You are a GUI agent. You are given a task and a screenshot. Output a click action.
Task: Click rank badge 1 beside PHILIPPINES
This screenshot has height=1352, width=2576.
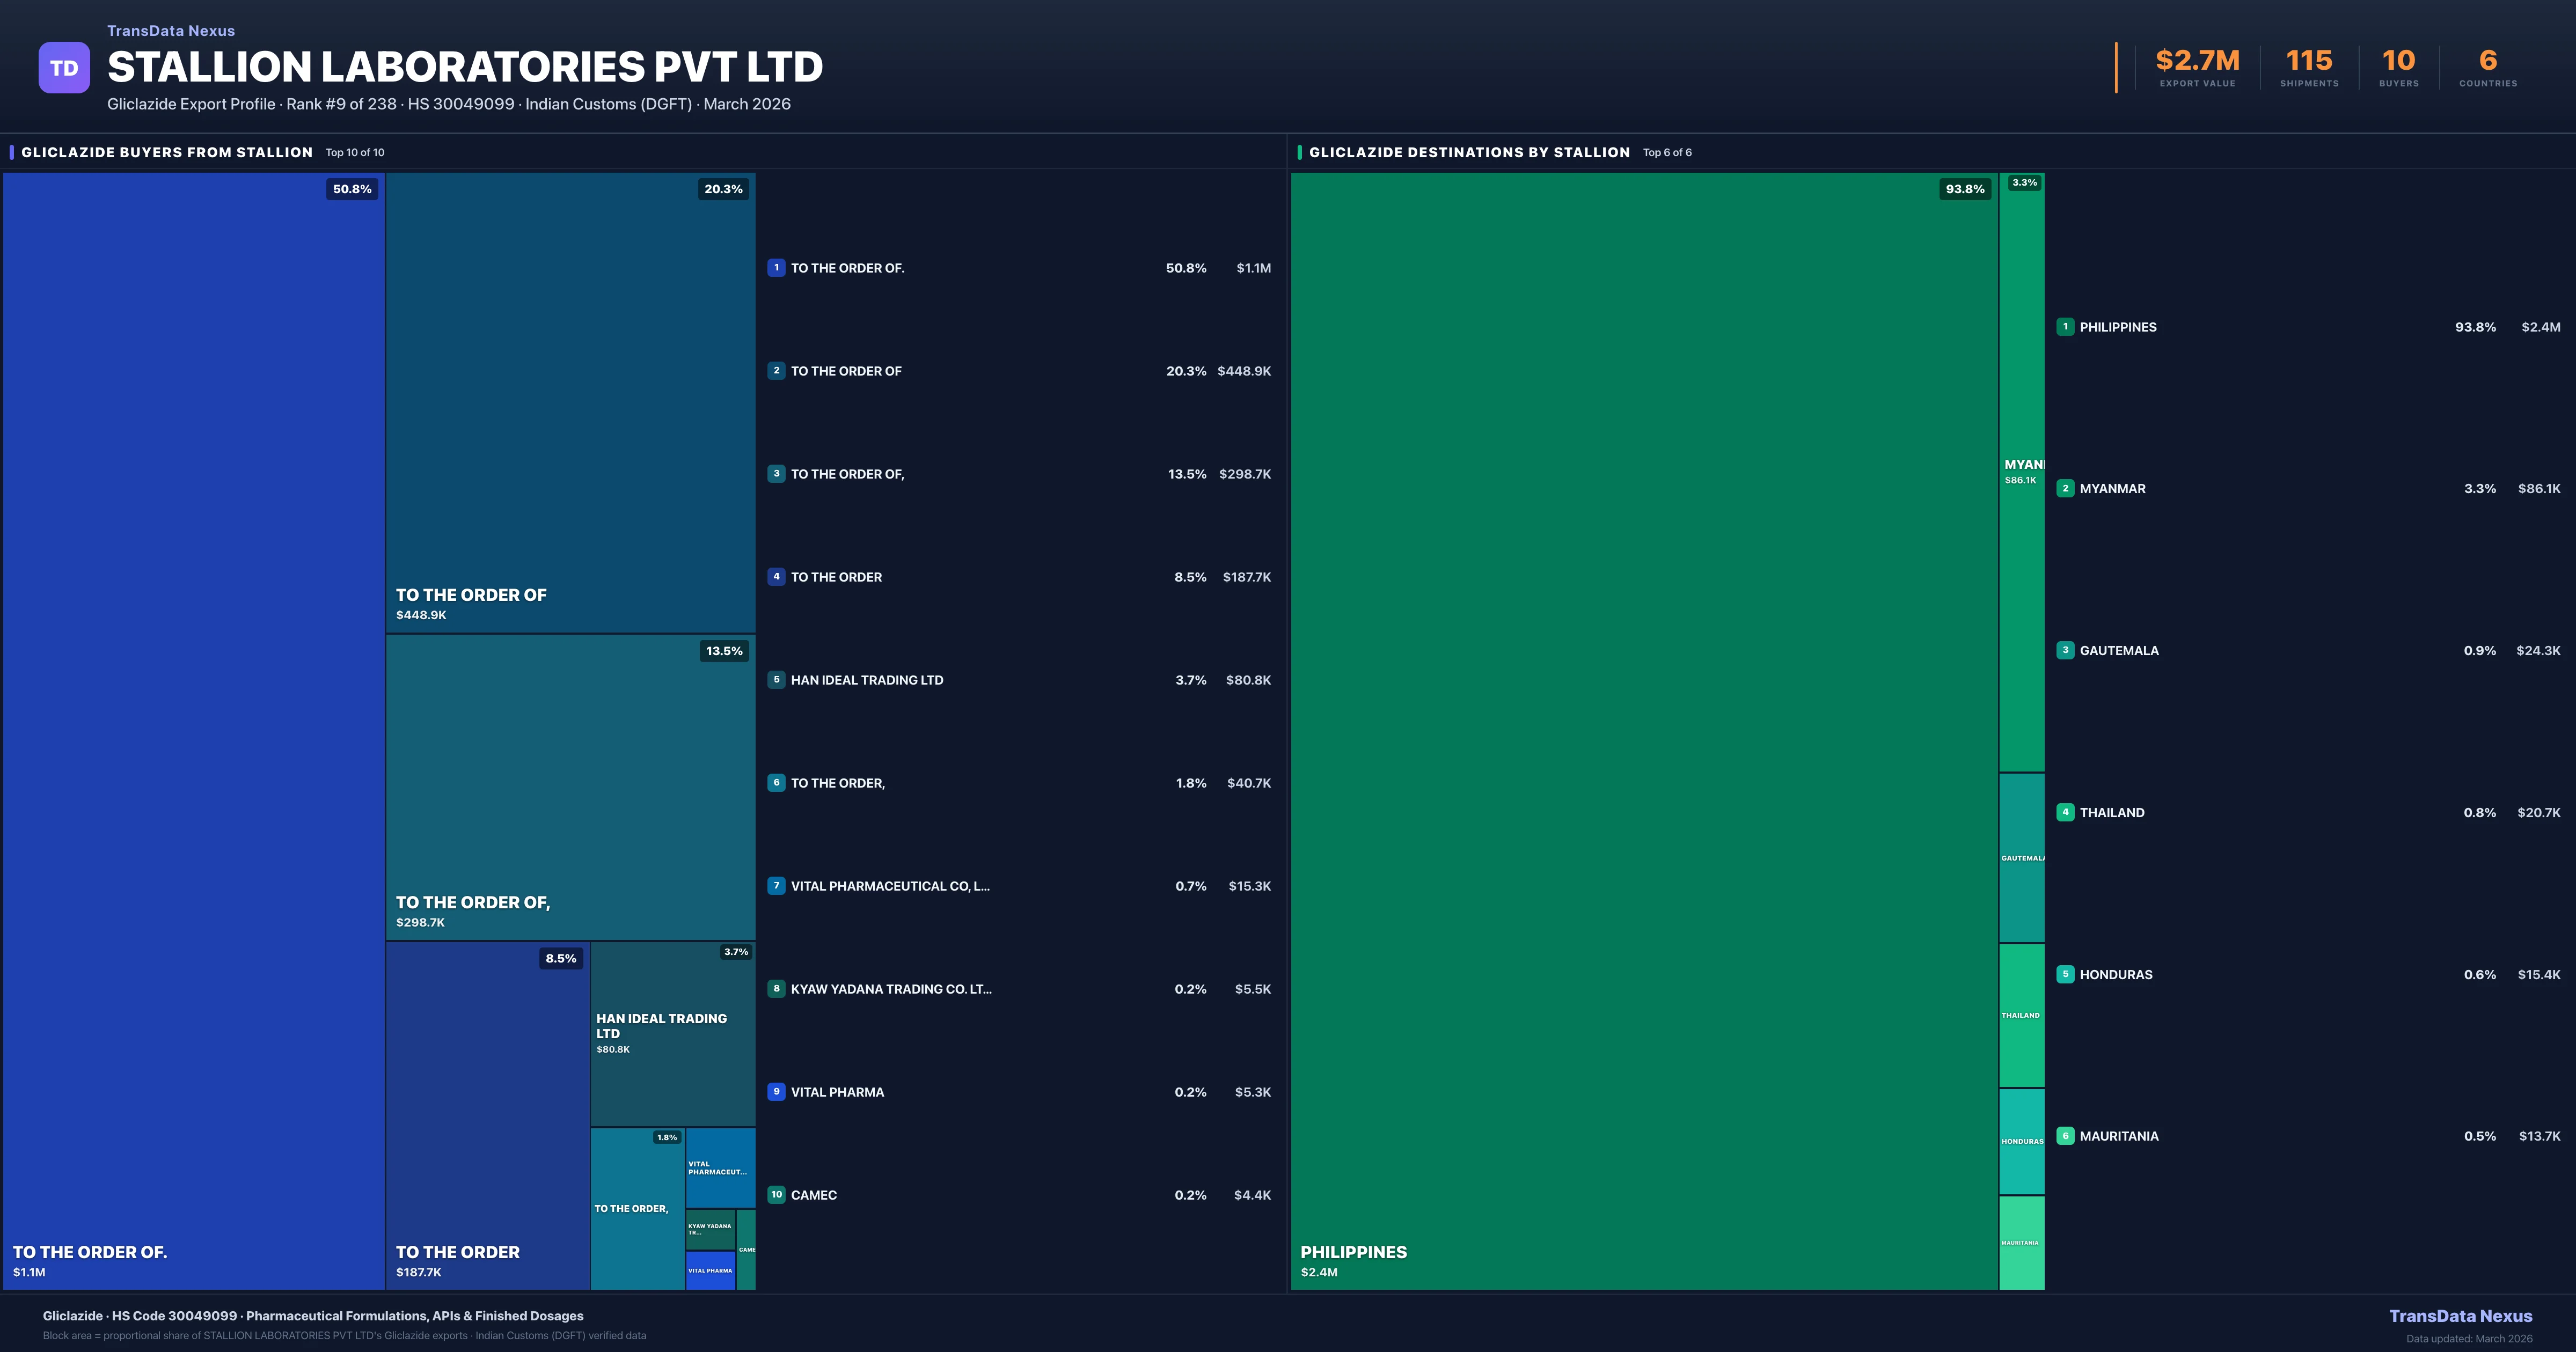(x=2065, y=327)
